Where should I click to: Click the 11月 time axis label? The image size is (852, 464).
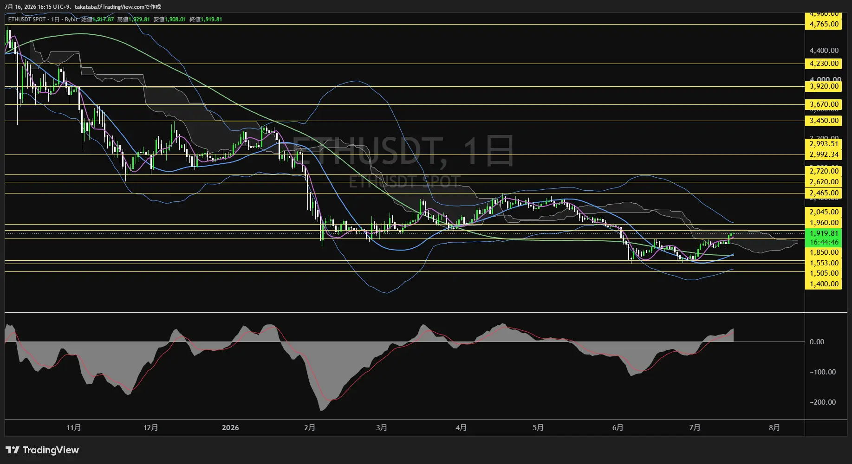(x=74, y=427)
